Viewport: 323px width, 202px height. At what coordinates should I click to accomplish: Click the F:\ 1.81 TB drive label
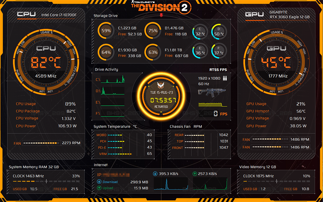point(173,50)
